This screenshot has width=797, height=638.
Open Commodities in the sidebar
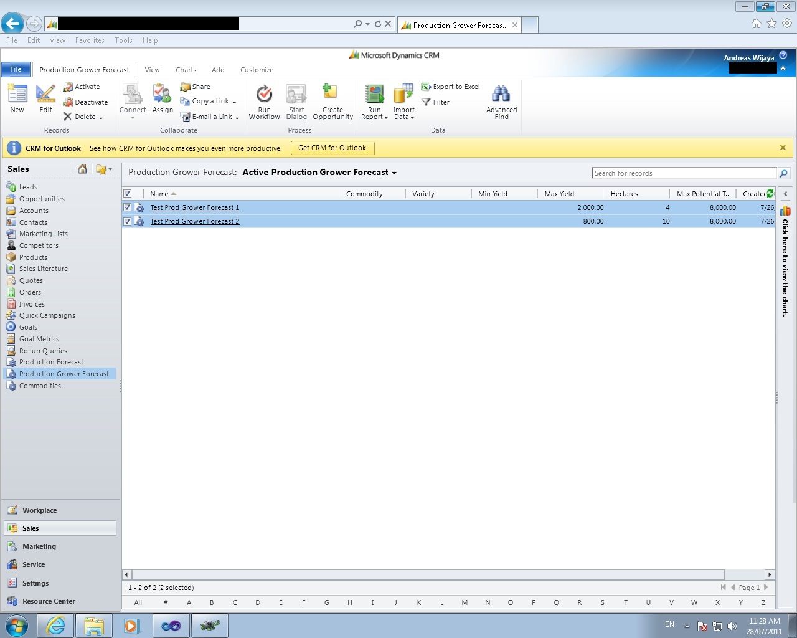tap(40, 386)
